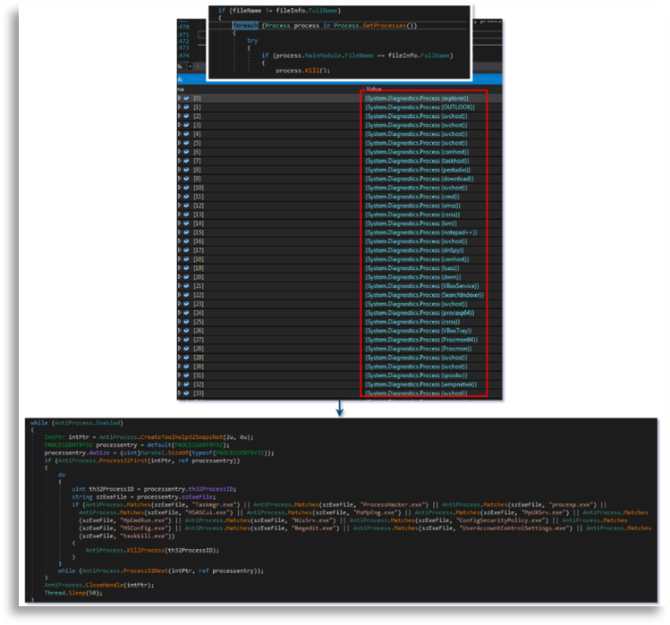Expand the [33] row disclosure triangle
The width and height of the screenshot is (670, 625).
[180, 393]
